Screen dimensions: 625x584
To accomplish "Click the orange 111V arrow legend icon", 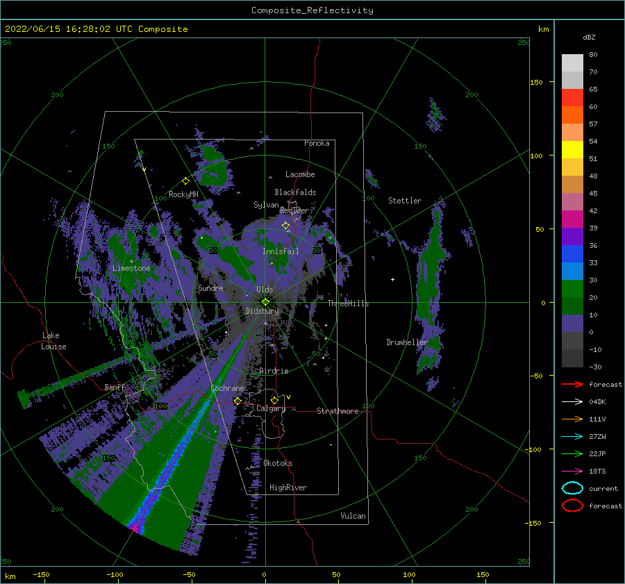I will pos(572,419).
